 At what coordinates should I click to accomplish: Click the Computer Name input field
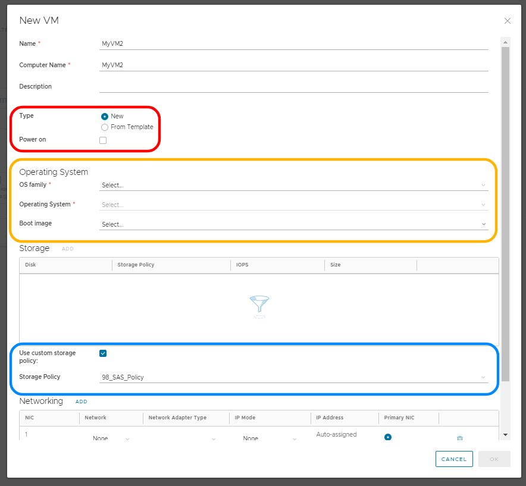[293, 65]
